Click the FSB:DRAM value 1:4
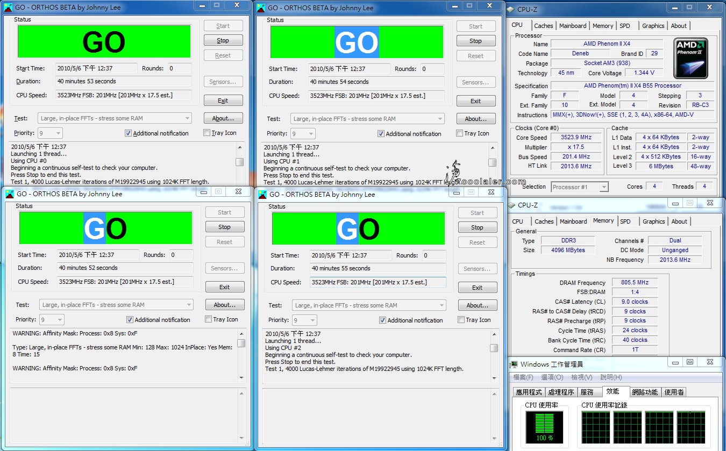 pyautogui.click(x=635, y=292)
